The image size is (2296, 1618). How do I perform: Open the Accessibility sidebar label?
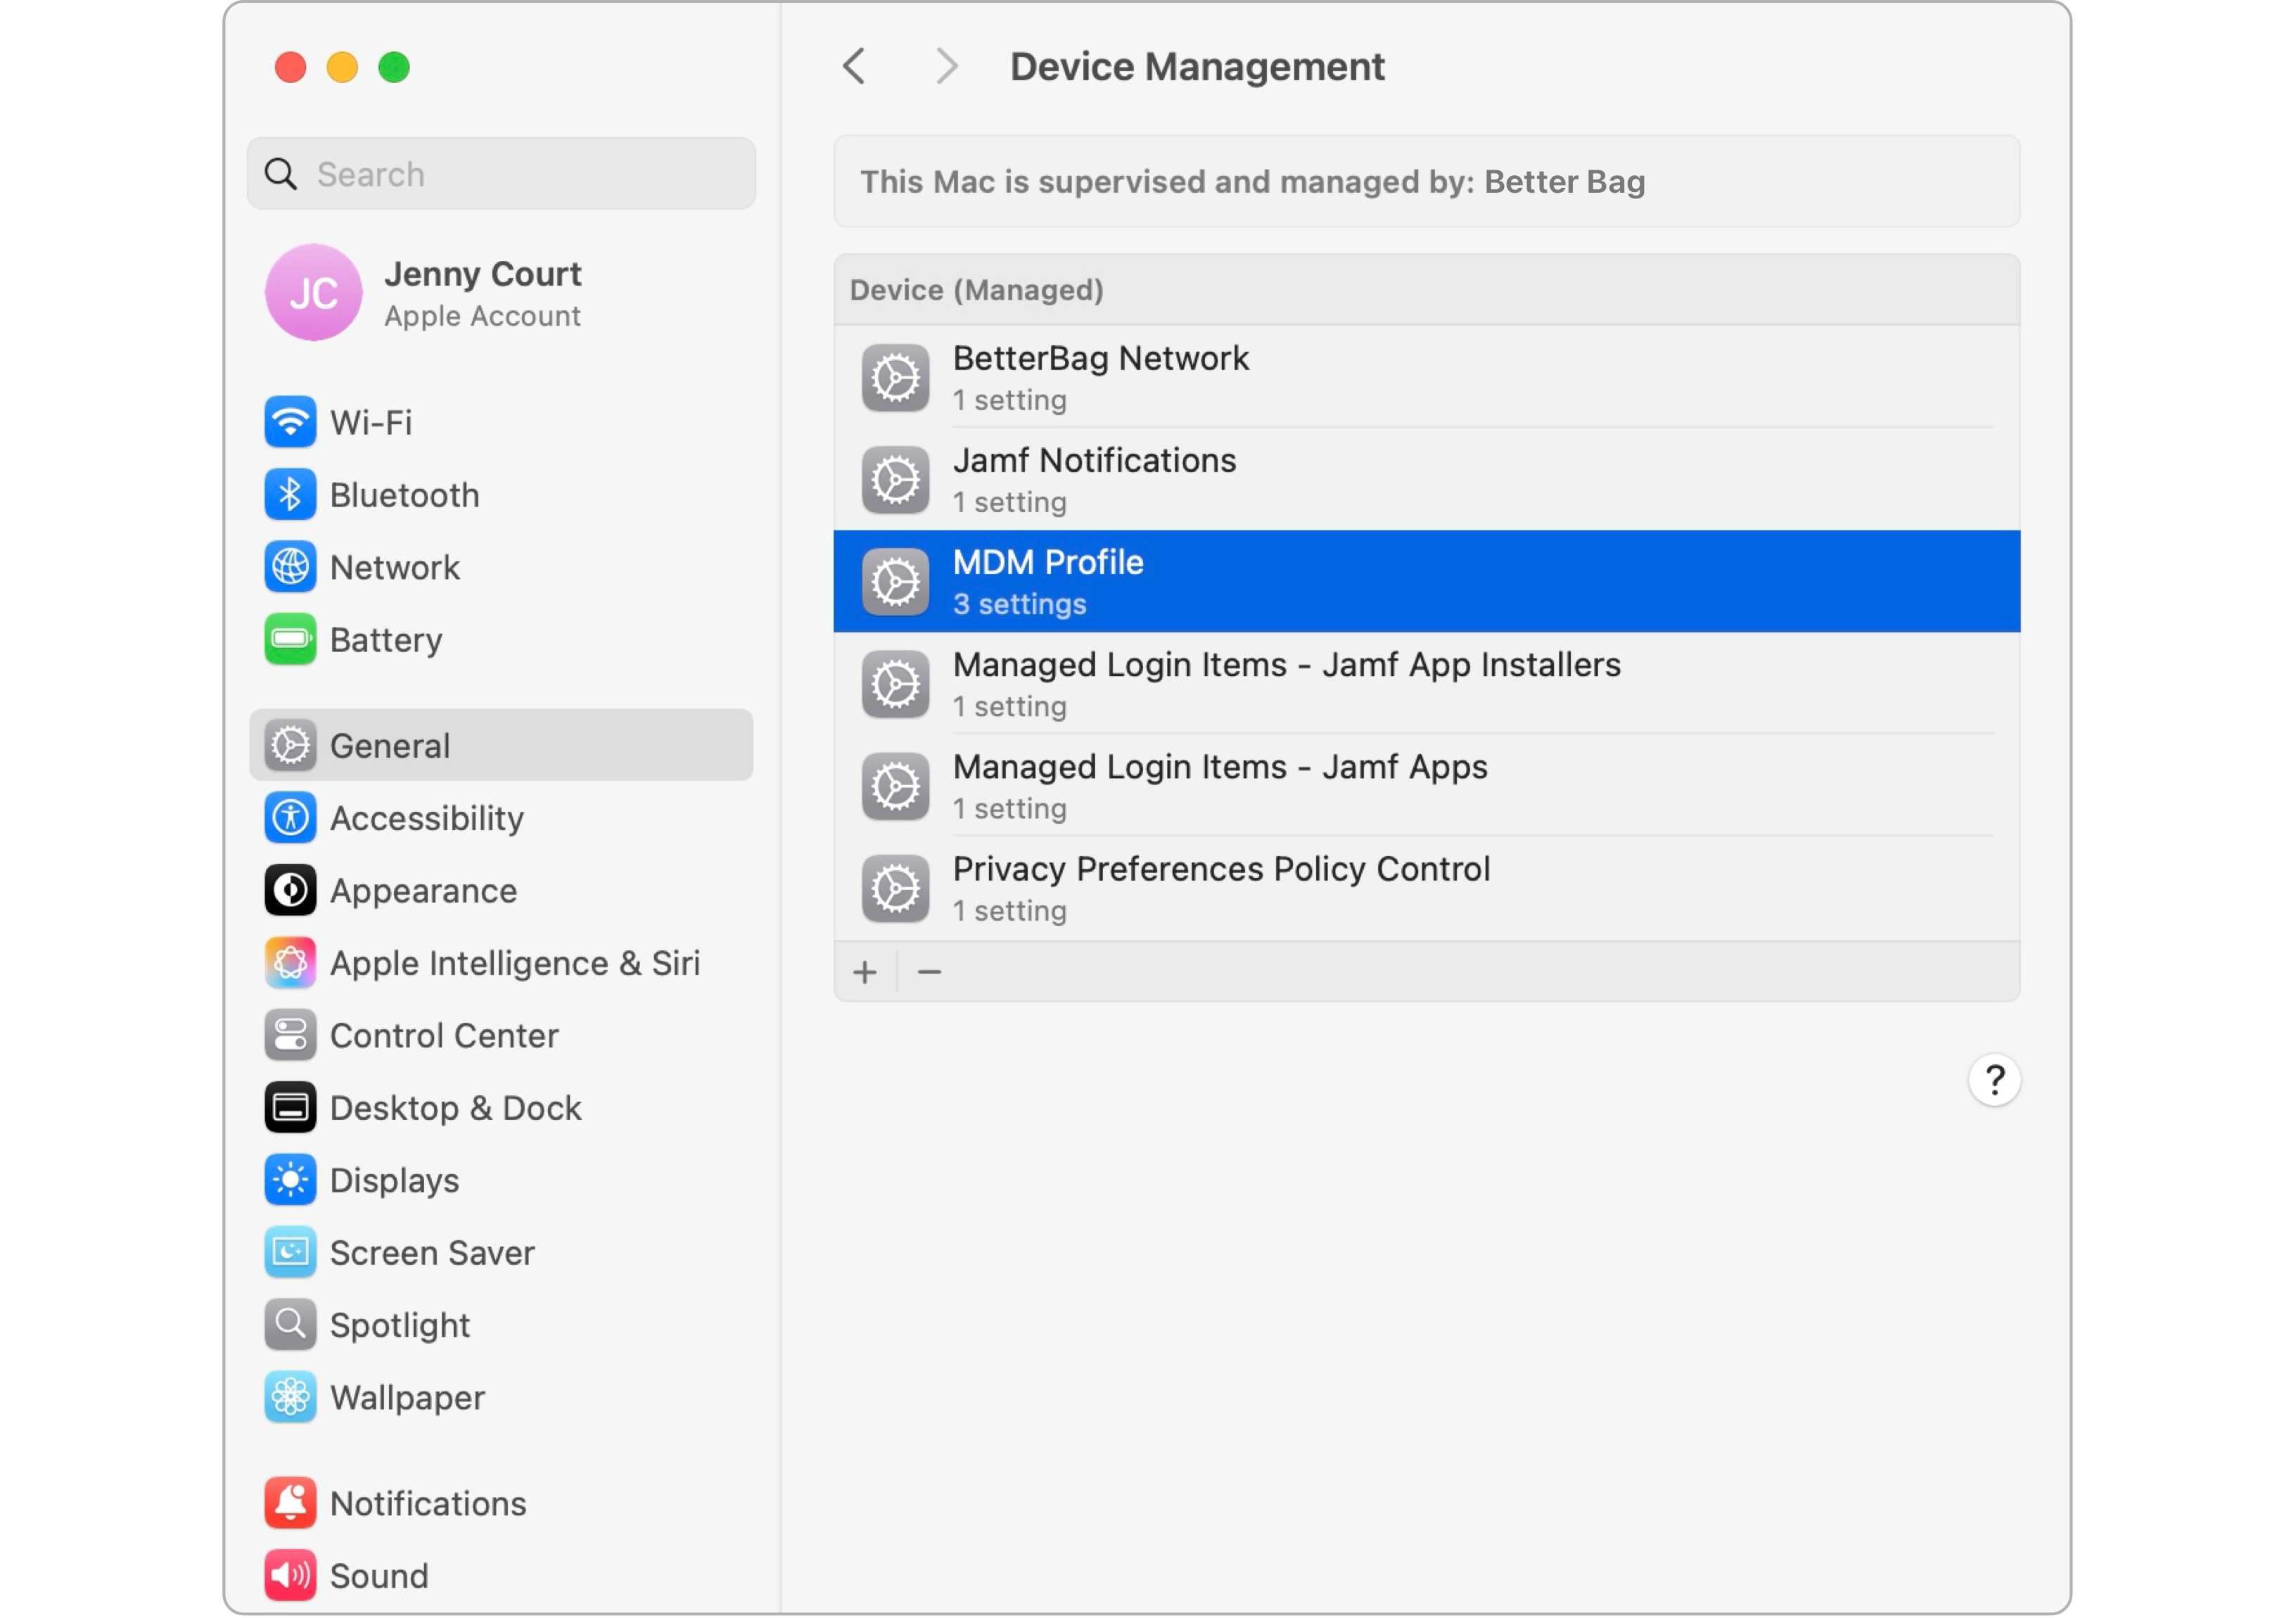coord(427,818)
